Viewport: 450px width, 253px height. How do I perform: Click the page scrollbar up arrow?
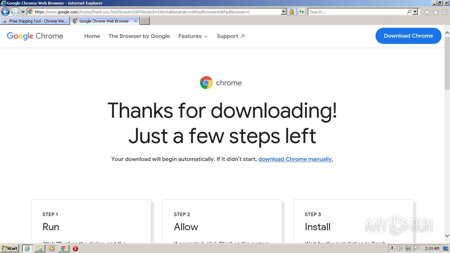click(447, 33)
